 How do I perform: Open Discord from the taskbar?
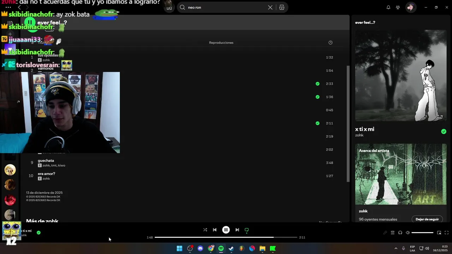click(200, 248)
